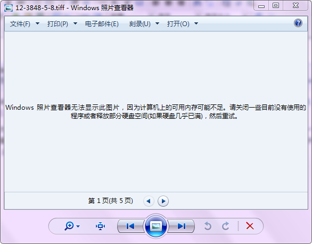Viewport: 312px width, 244px height.
Task: Click the 第 1 页(共 5 页) page label
Action: (110, 201)
